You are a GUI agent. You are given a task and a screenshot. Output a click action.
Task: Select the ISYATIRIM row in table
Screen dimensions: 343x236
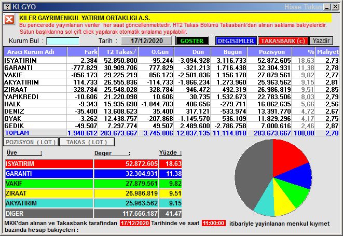171,60
